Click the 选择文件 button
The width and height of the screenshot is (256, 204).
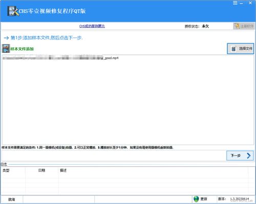(240, 49)
